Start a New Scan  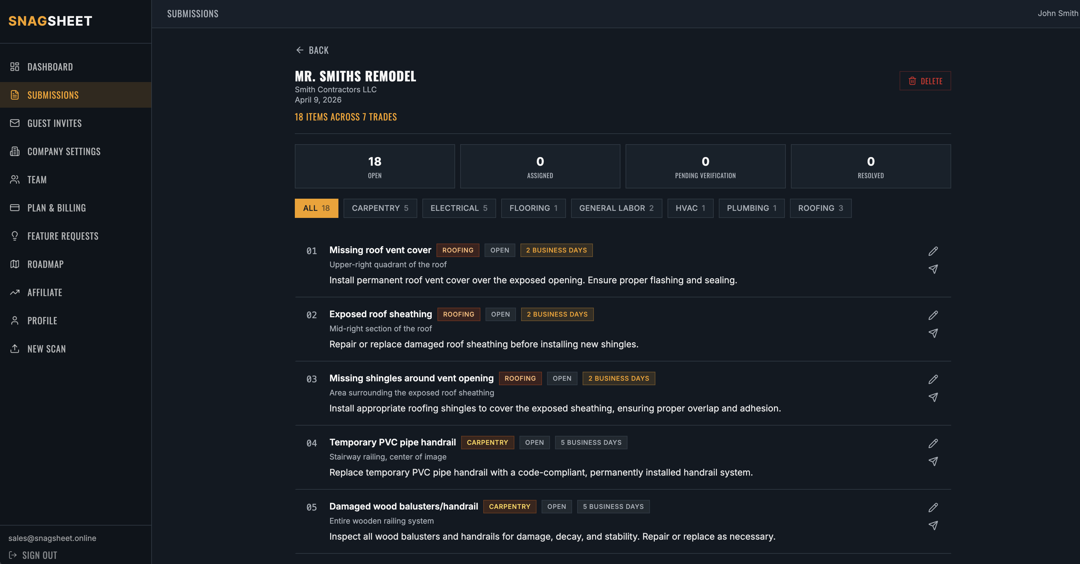[75, 348]
